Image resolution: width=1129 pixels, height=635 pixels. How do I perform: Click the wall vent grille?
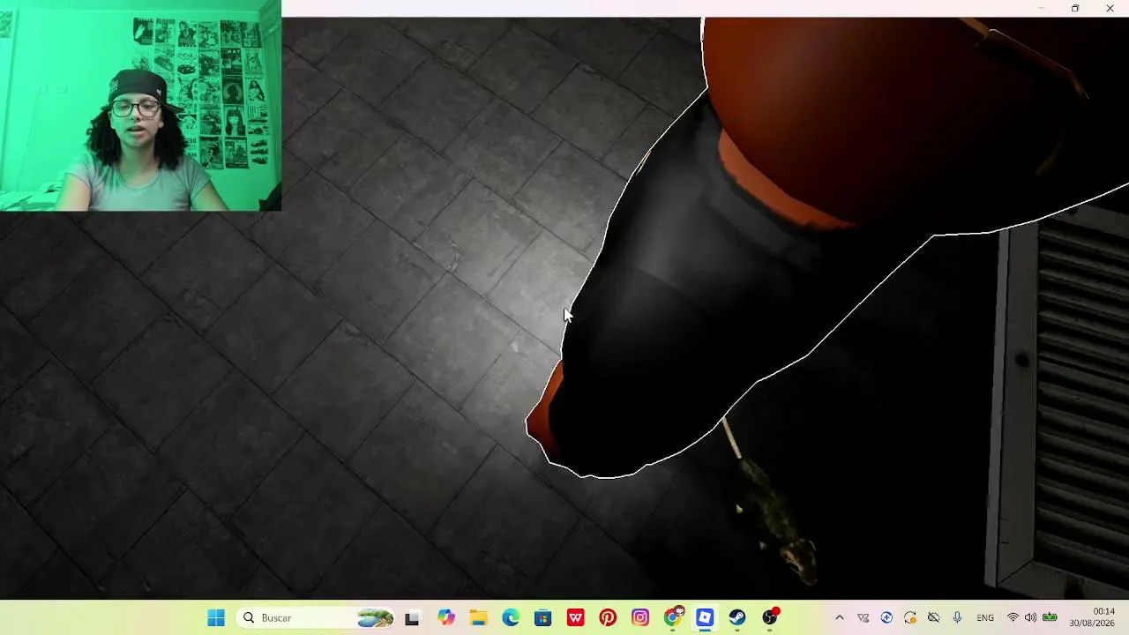pos(1063,401)
